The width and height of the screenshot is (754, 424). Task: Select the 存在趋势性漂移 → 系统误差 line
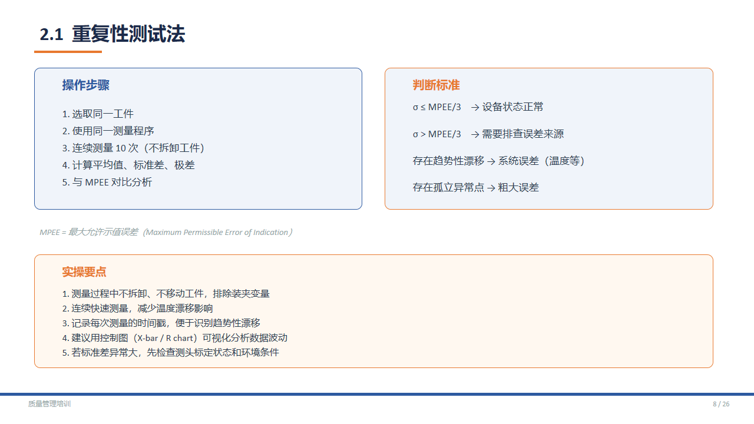(498, 161)
